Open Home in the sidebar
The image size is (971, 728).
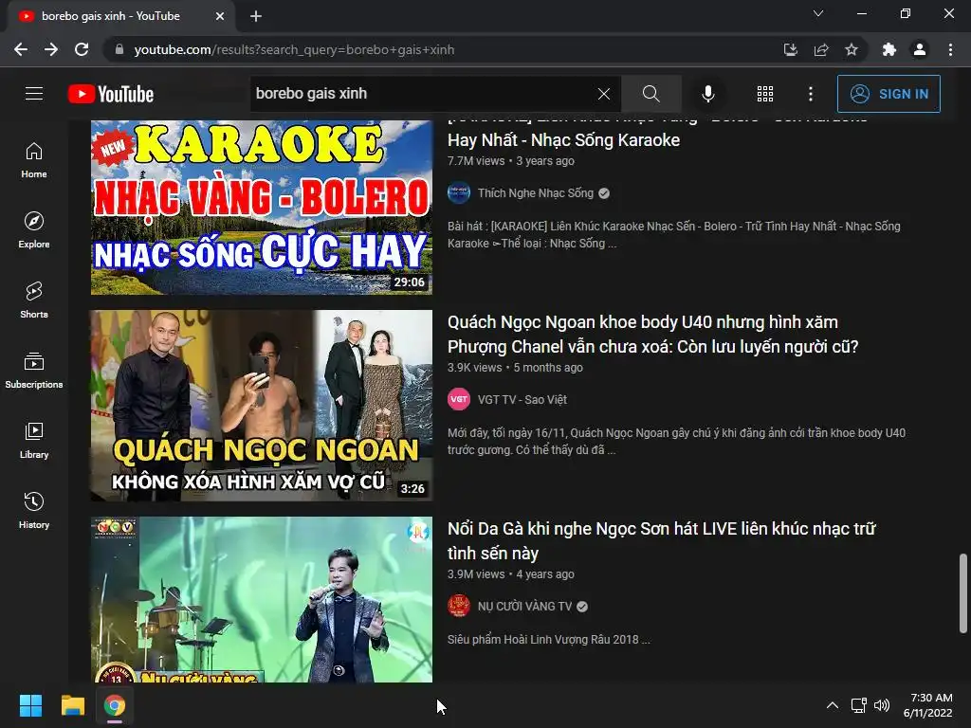tap(34, 159)
